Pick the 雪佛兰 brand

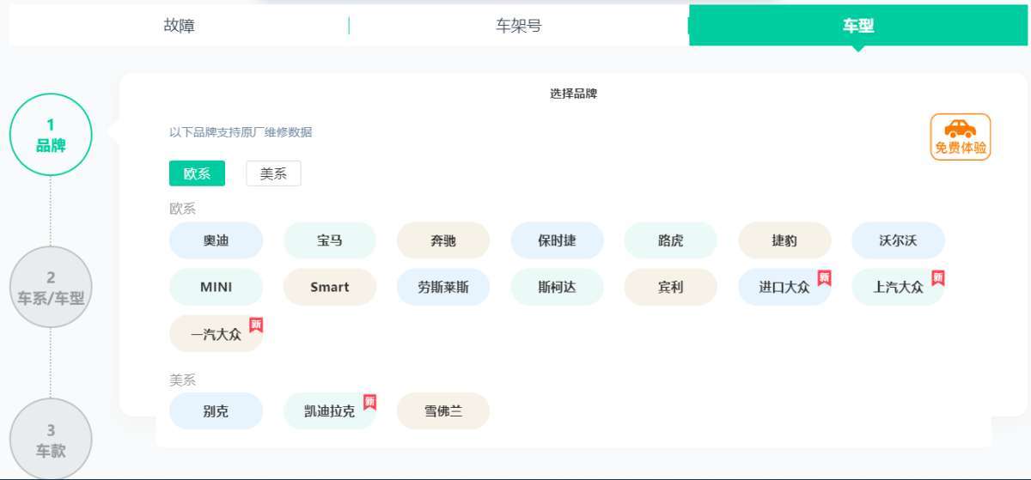click(443, 410)
